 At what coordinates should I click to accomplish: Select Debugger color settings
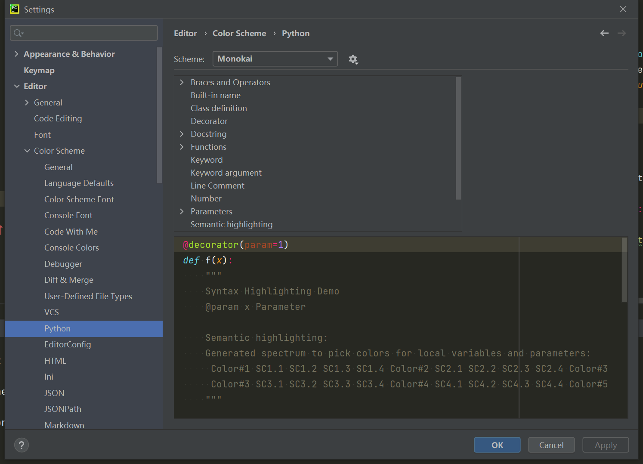coord(63,264)
